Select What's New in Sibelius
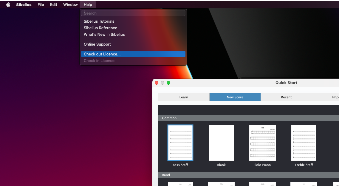 (x=133, y=34)
